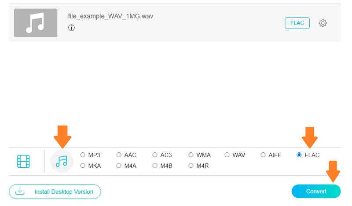The height and width of the screenshot is (206, 352).
Task: Click the FLAC format badge on file
Action: point(297,23)
